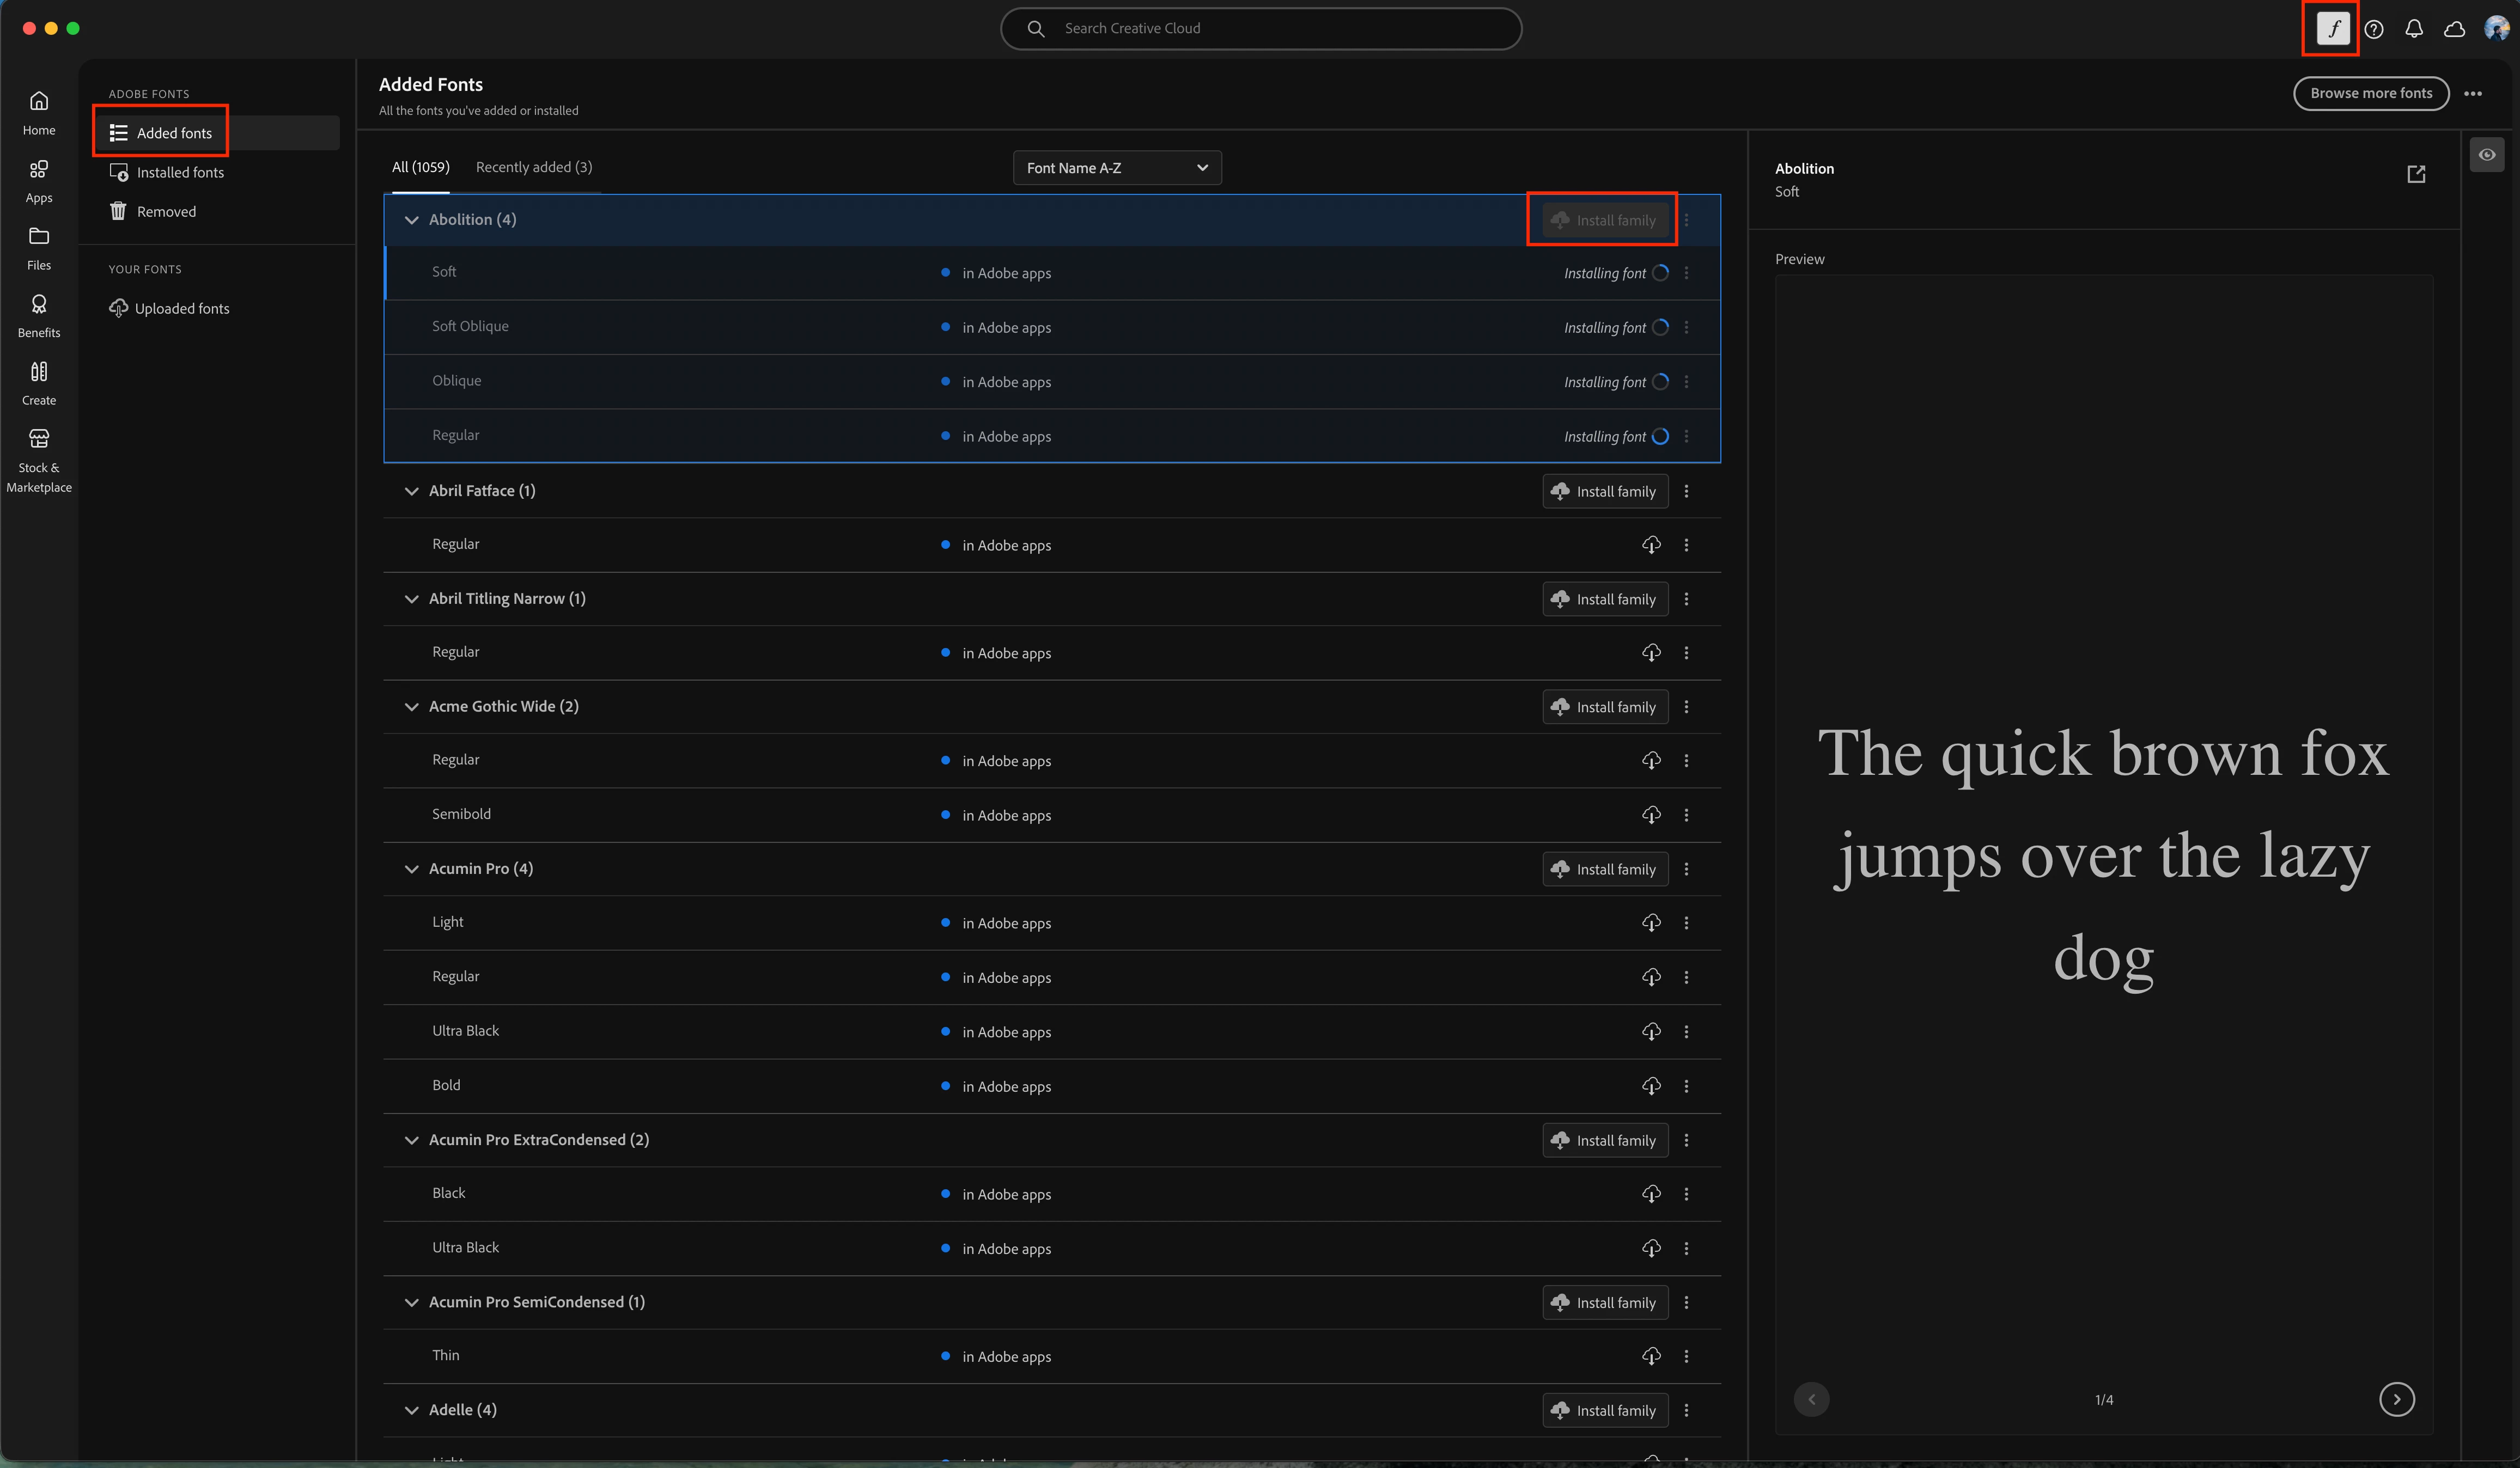This screenshot has width=2520, height=1468.
Task: Switch to the Recently added tab
Action: pos(533,167)
